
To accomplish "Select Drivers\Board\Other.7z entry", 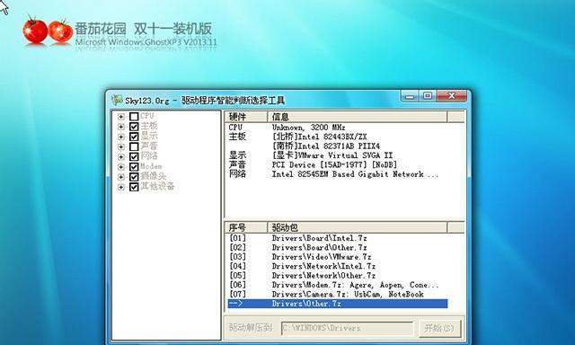I will point(338,247).
